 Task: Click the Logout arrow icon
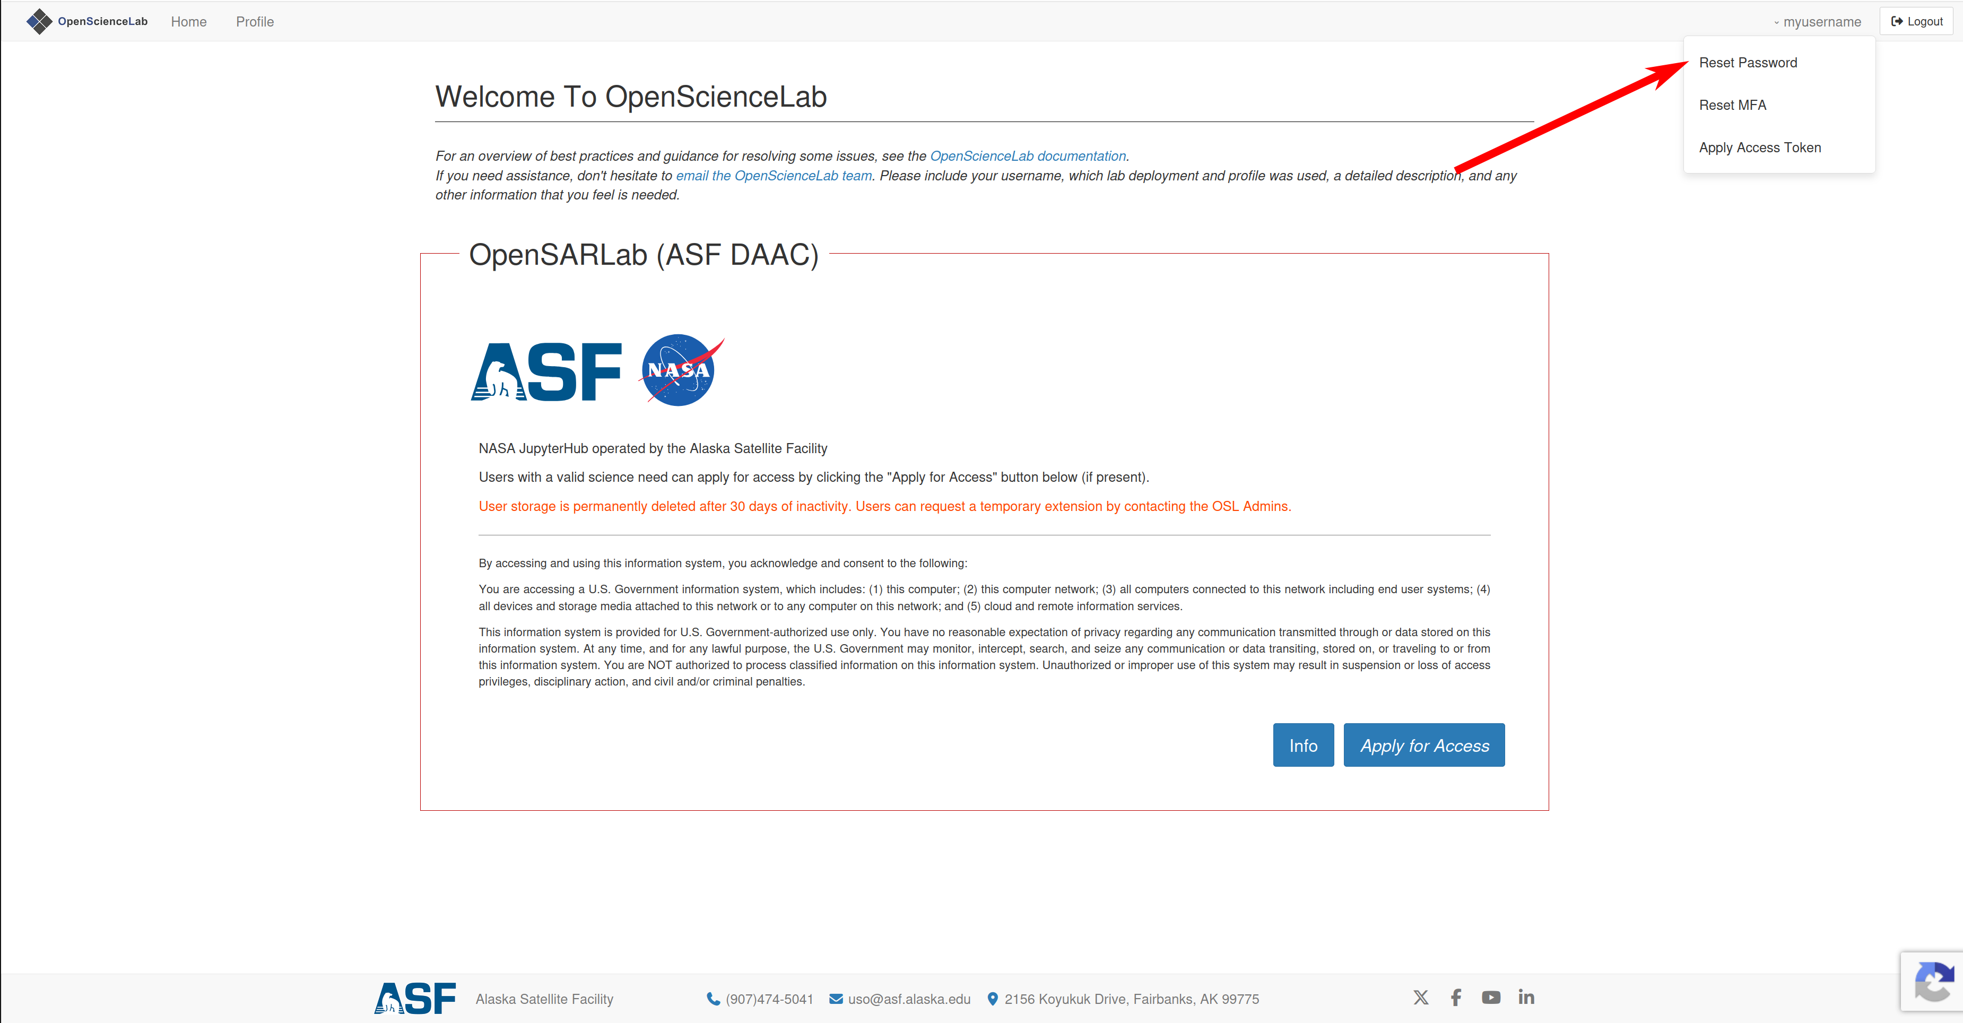(1897, 21)
